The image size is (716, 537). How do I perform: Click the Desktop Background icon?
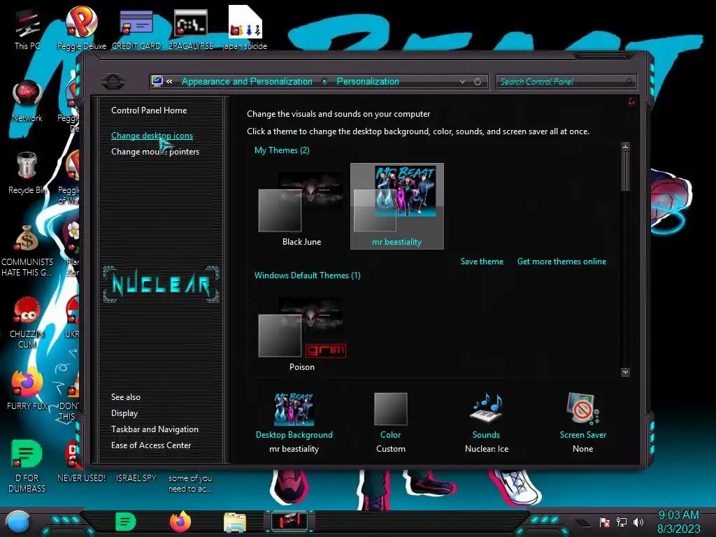point(294,409)
